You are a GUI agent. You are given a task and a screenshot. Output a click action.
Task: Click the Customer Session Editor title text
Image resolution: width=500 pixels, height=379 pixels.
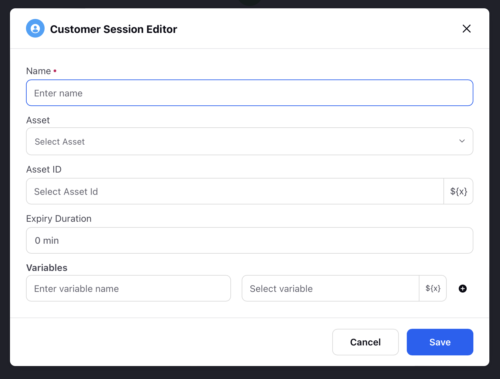coord(114,29)
